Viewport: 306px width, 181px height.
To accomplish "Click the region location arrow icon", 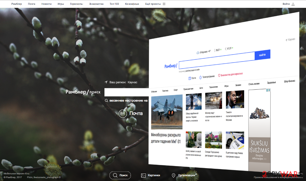I will coord(106,82).
